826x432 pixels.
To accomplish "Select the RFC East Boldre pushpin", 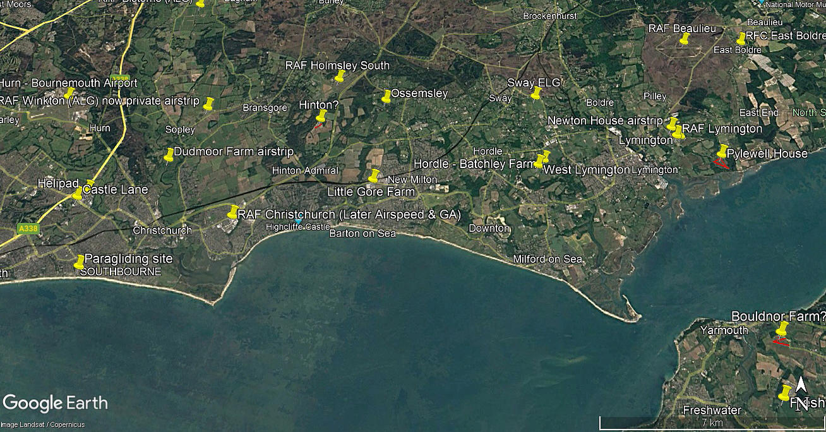I will [x=741, y=39].
